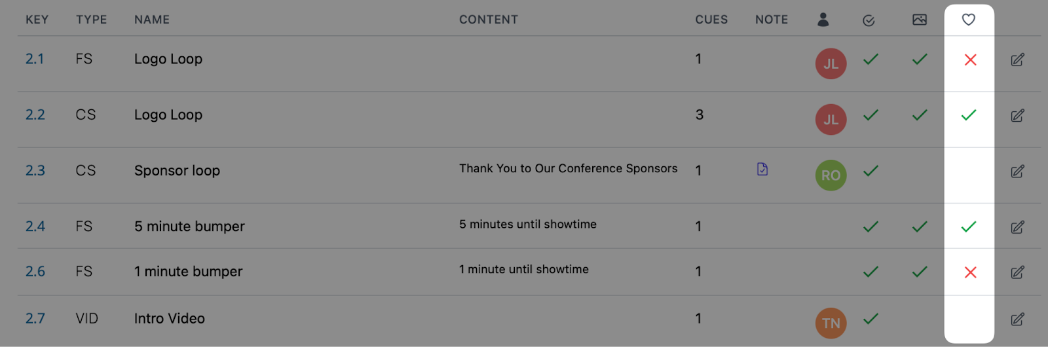Open key link 2.7
Image resolution: width=1048 pixels, height=347 pixels.
(x=35, y=319)
